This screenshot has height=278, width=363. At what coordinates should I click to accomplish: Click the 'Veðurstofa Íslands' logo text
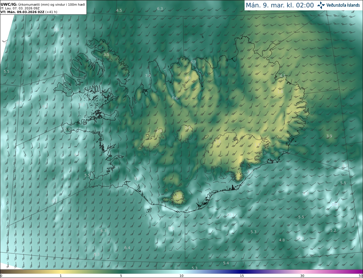tap(343, 5)
